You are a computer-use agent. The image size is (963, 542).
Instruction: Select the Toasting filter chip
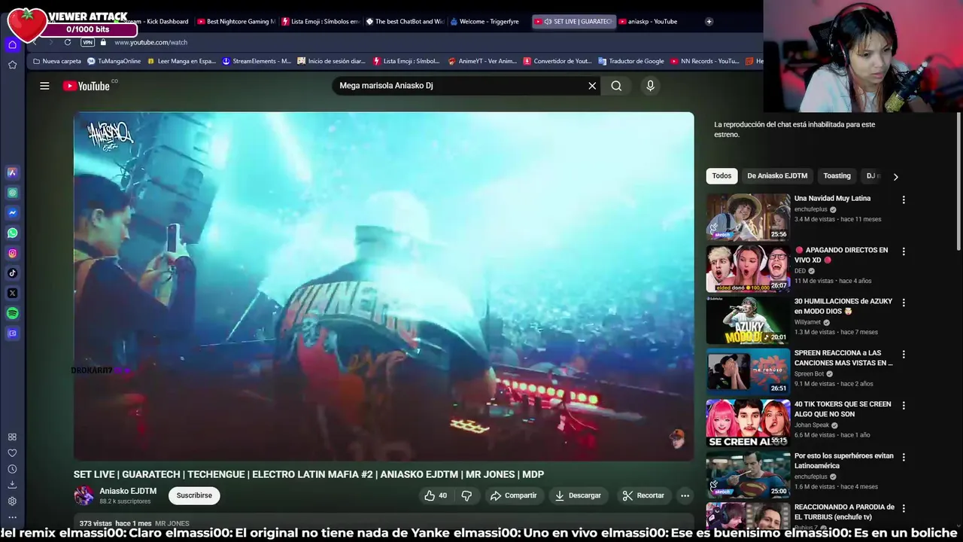coord(837,176)
